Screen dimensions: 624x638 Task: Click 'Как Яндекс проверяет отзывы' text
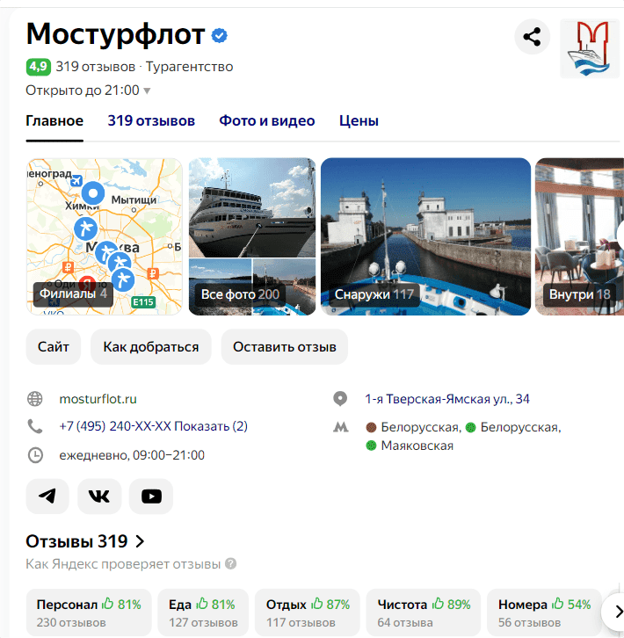point(123,564)
